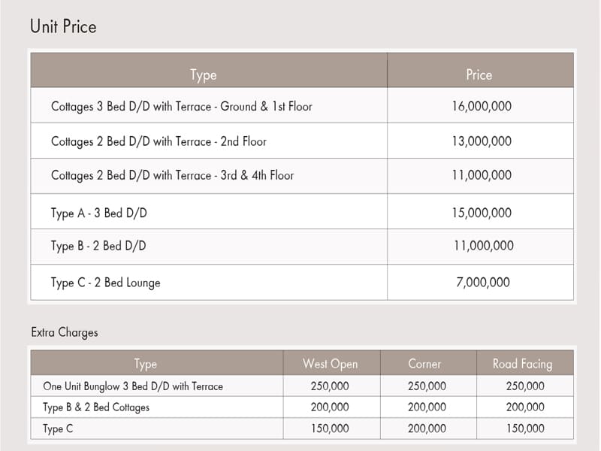Select Cottages 2 Bed 3rd & 4th Floor row
Viewport: 601px width, 451px height.
click(x=172, y=176)
